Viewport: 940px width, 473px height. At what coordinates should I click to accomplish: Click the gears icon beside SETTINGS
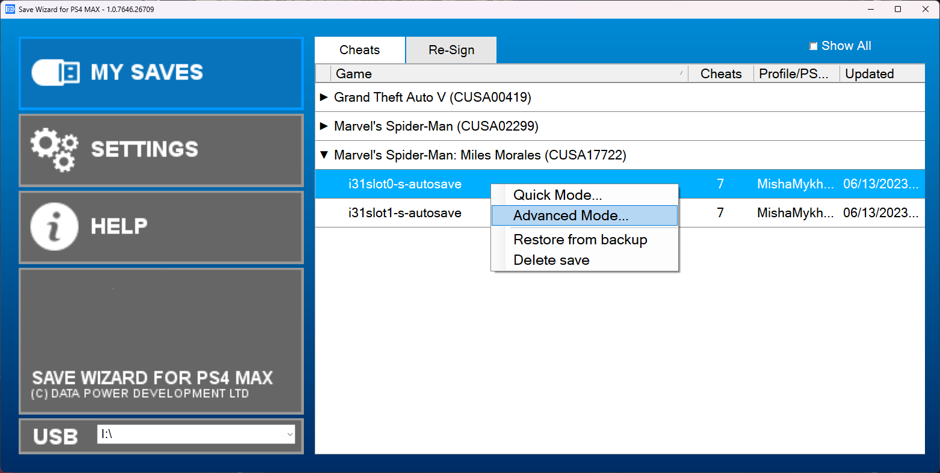54,151
